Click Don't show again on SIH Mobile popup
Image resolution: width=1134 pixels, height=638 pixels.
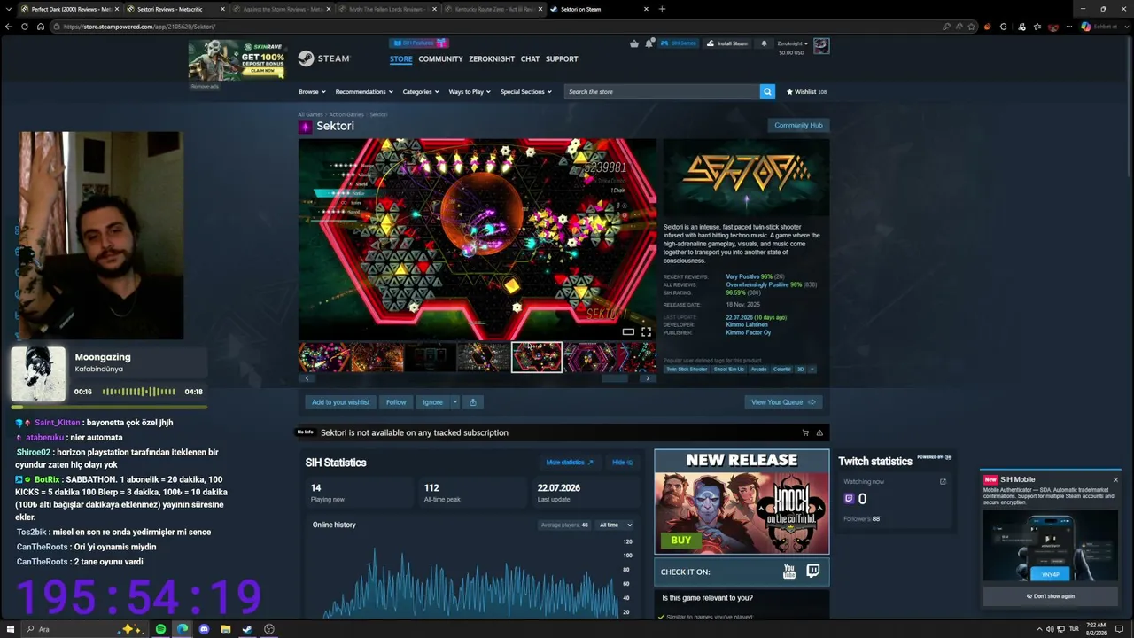point(1050,596)
